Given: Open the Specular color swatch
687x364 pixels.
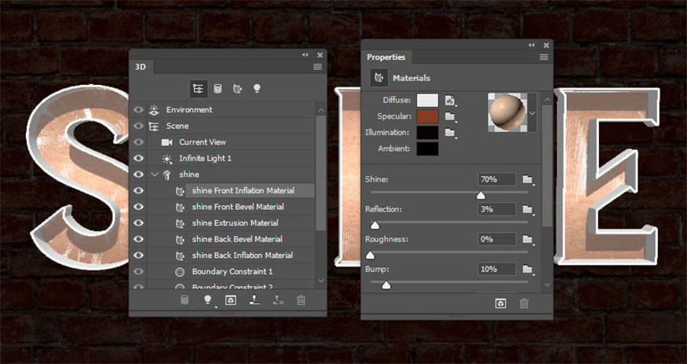Looking at the screenshot, I should [x=428, y=116].
